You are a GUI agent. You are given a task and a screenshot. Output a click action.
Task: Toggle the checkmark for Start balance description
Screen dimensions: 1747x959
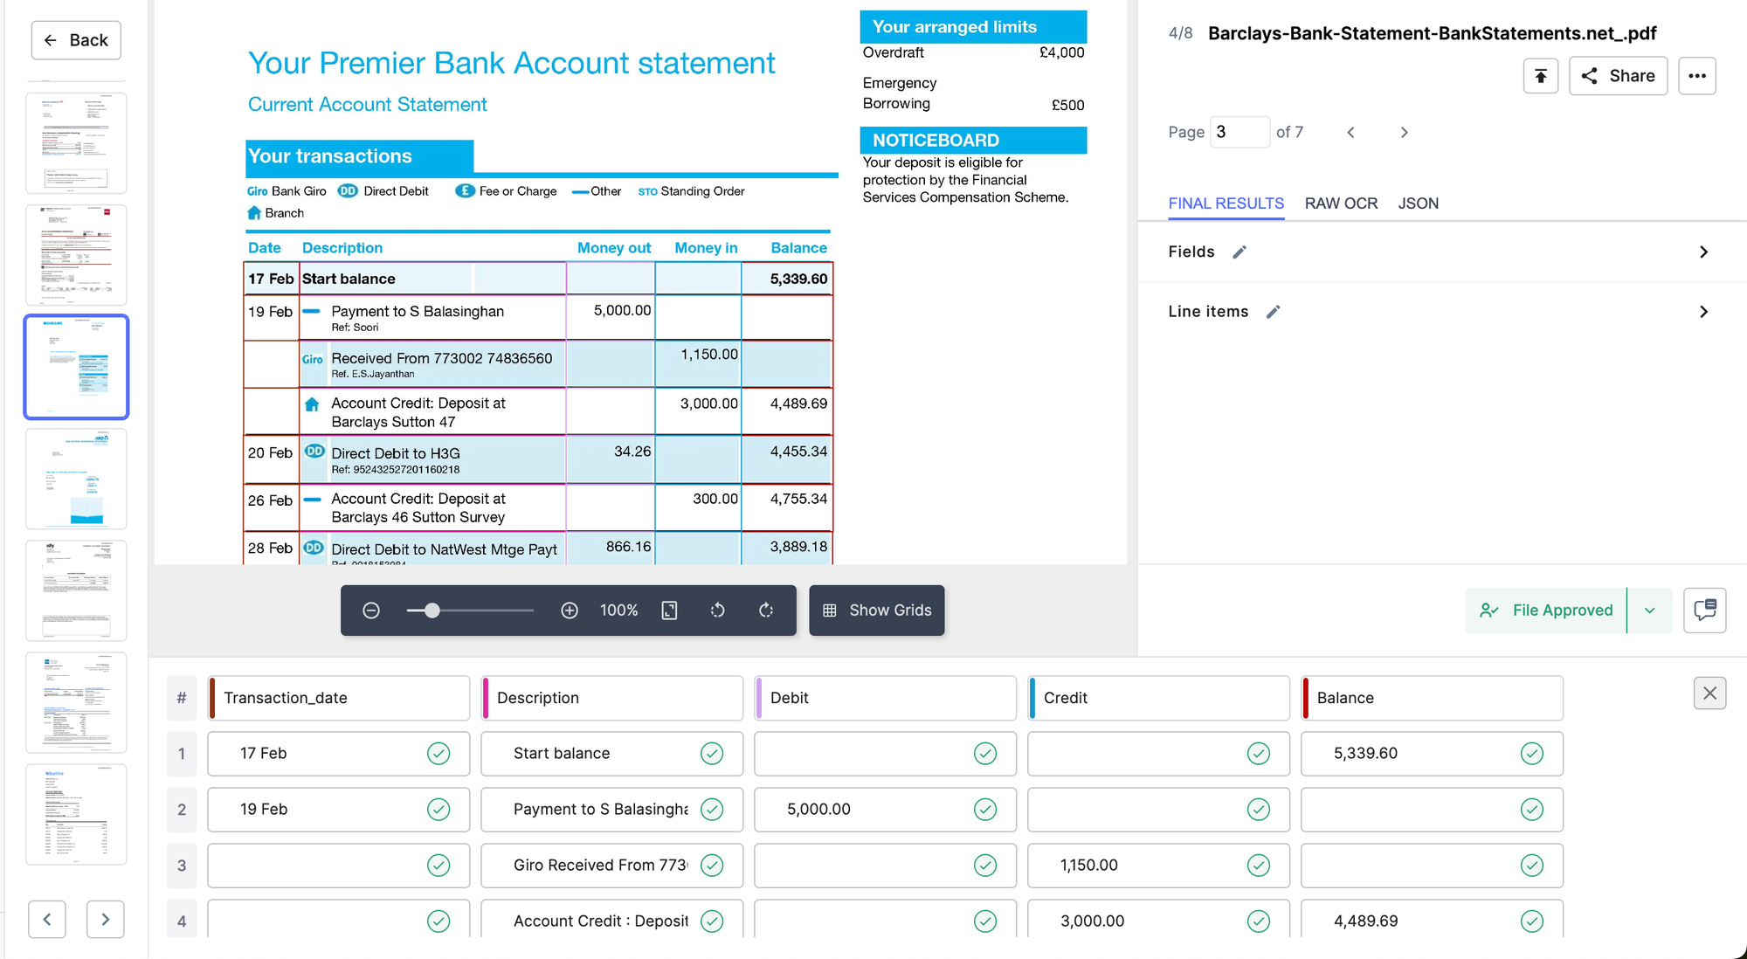pyautogui.click(x=712, y=754)
